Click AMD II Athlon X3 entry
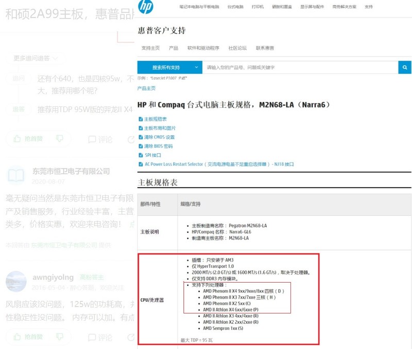The width and height of the screenshot is (412, 349). point(230,316)
